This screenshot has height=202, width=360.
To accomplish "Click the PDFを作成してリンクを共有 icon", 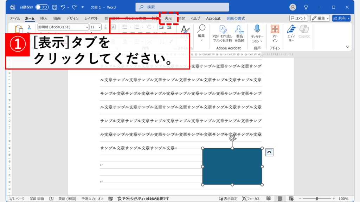I will (222, 29).
